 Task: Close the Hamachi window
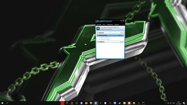(123, 21)
